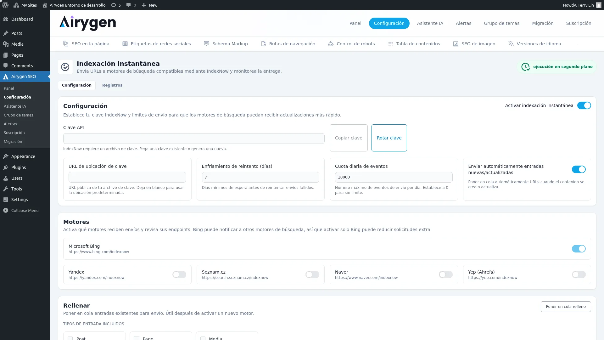The width and height of the screenshot is (604, 340).
Task: Focus the Clave API input field
Action: [x=194, y=139]
